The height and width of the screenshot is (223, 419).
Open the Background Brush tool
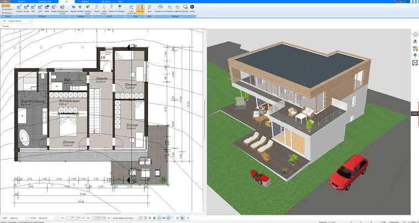(x=62, y=9)
